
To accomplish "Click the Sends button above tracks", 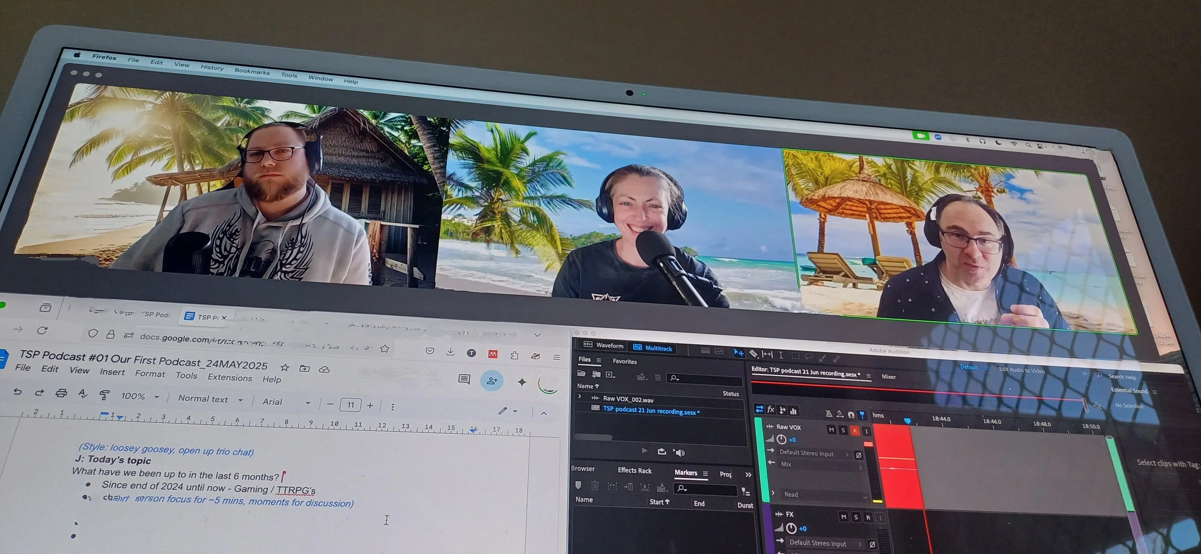I will [782, 410].
